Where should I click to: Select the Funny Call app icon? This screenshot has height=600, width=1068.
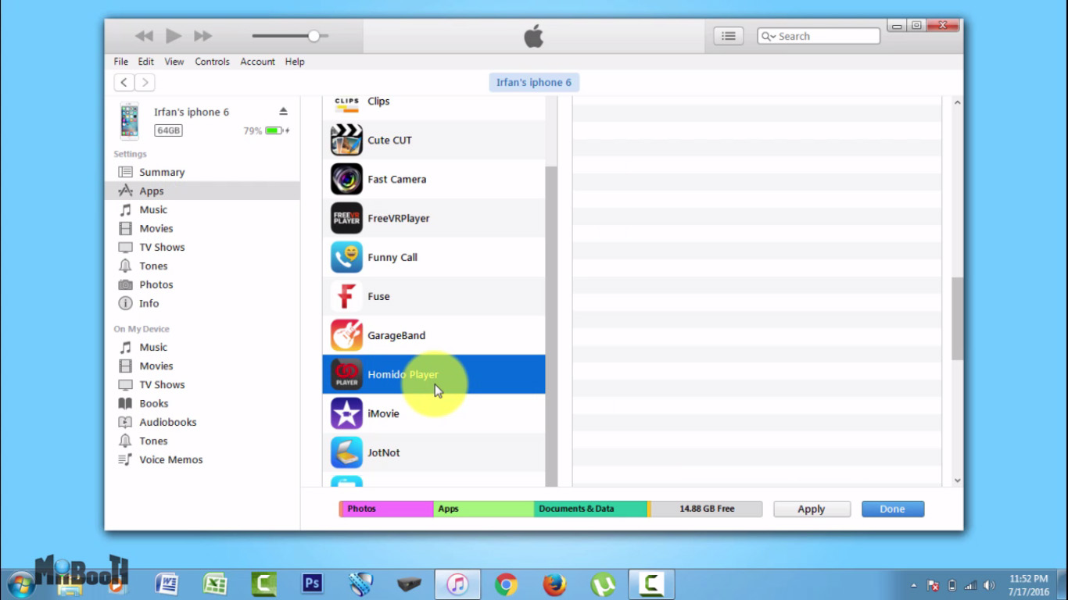346,257
